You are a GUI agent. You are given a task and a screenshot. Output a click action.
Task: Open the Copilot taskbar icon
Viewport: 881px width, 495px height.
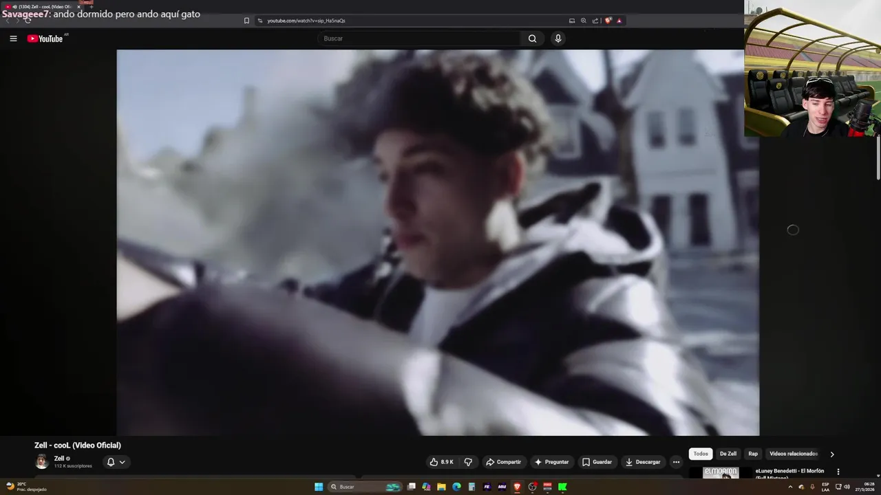[x=426, y=487]
